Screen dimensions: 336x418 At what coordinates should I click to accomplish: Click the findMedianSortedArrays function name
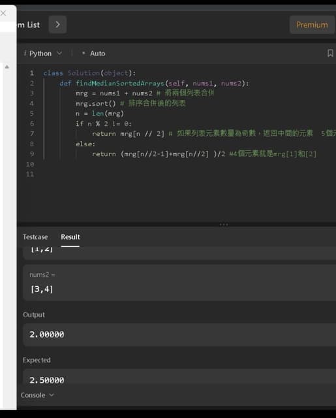click(x=120, y=84)
